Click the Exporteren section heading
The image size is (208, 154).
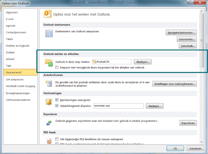click(50, 114)
